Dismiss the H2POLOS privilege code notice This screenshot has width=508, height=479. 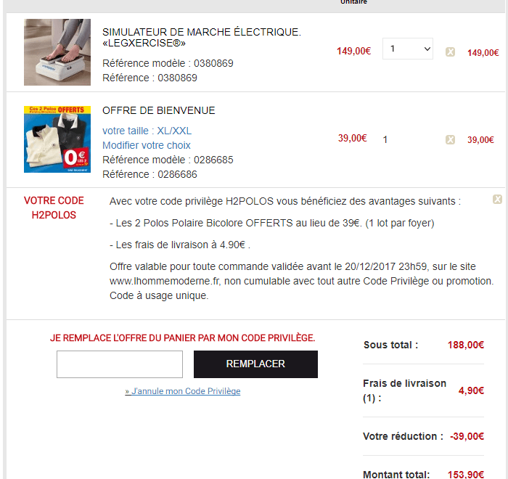pyautogui.click(x=497, y=199)
